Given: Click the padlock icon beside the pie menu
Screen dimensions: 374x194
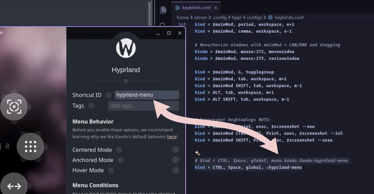Looking at the screenshot, I should point(7,146).
